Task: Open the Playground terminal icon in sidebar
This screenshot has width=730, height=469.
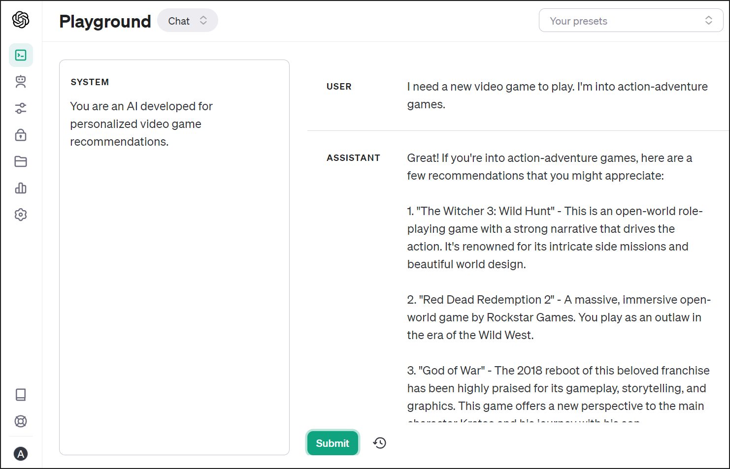Action: click(x=21, y=55)
